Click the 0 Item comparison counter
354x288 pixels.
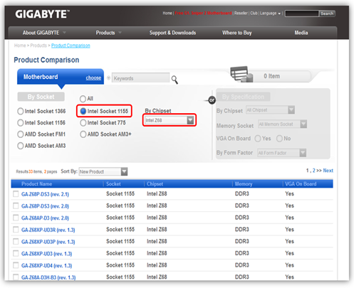271,76
